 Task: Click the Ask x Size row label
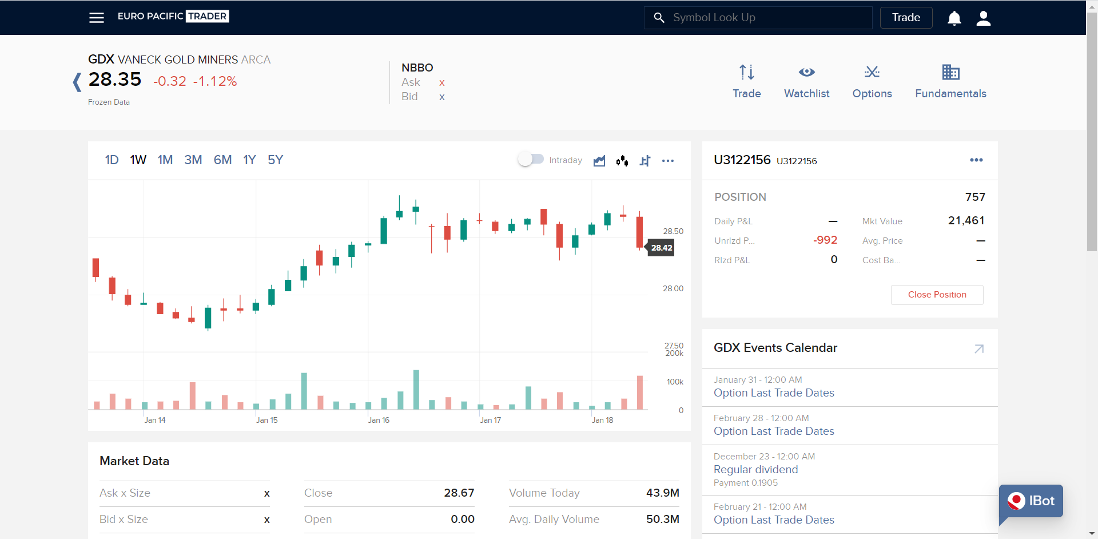pyautogui.click(x=125, y=493)
